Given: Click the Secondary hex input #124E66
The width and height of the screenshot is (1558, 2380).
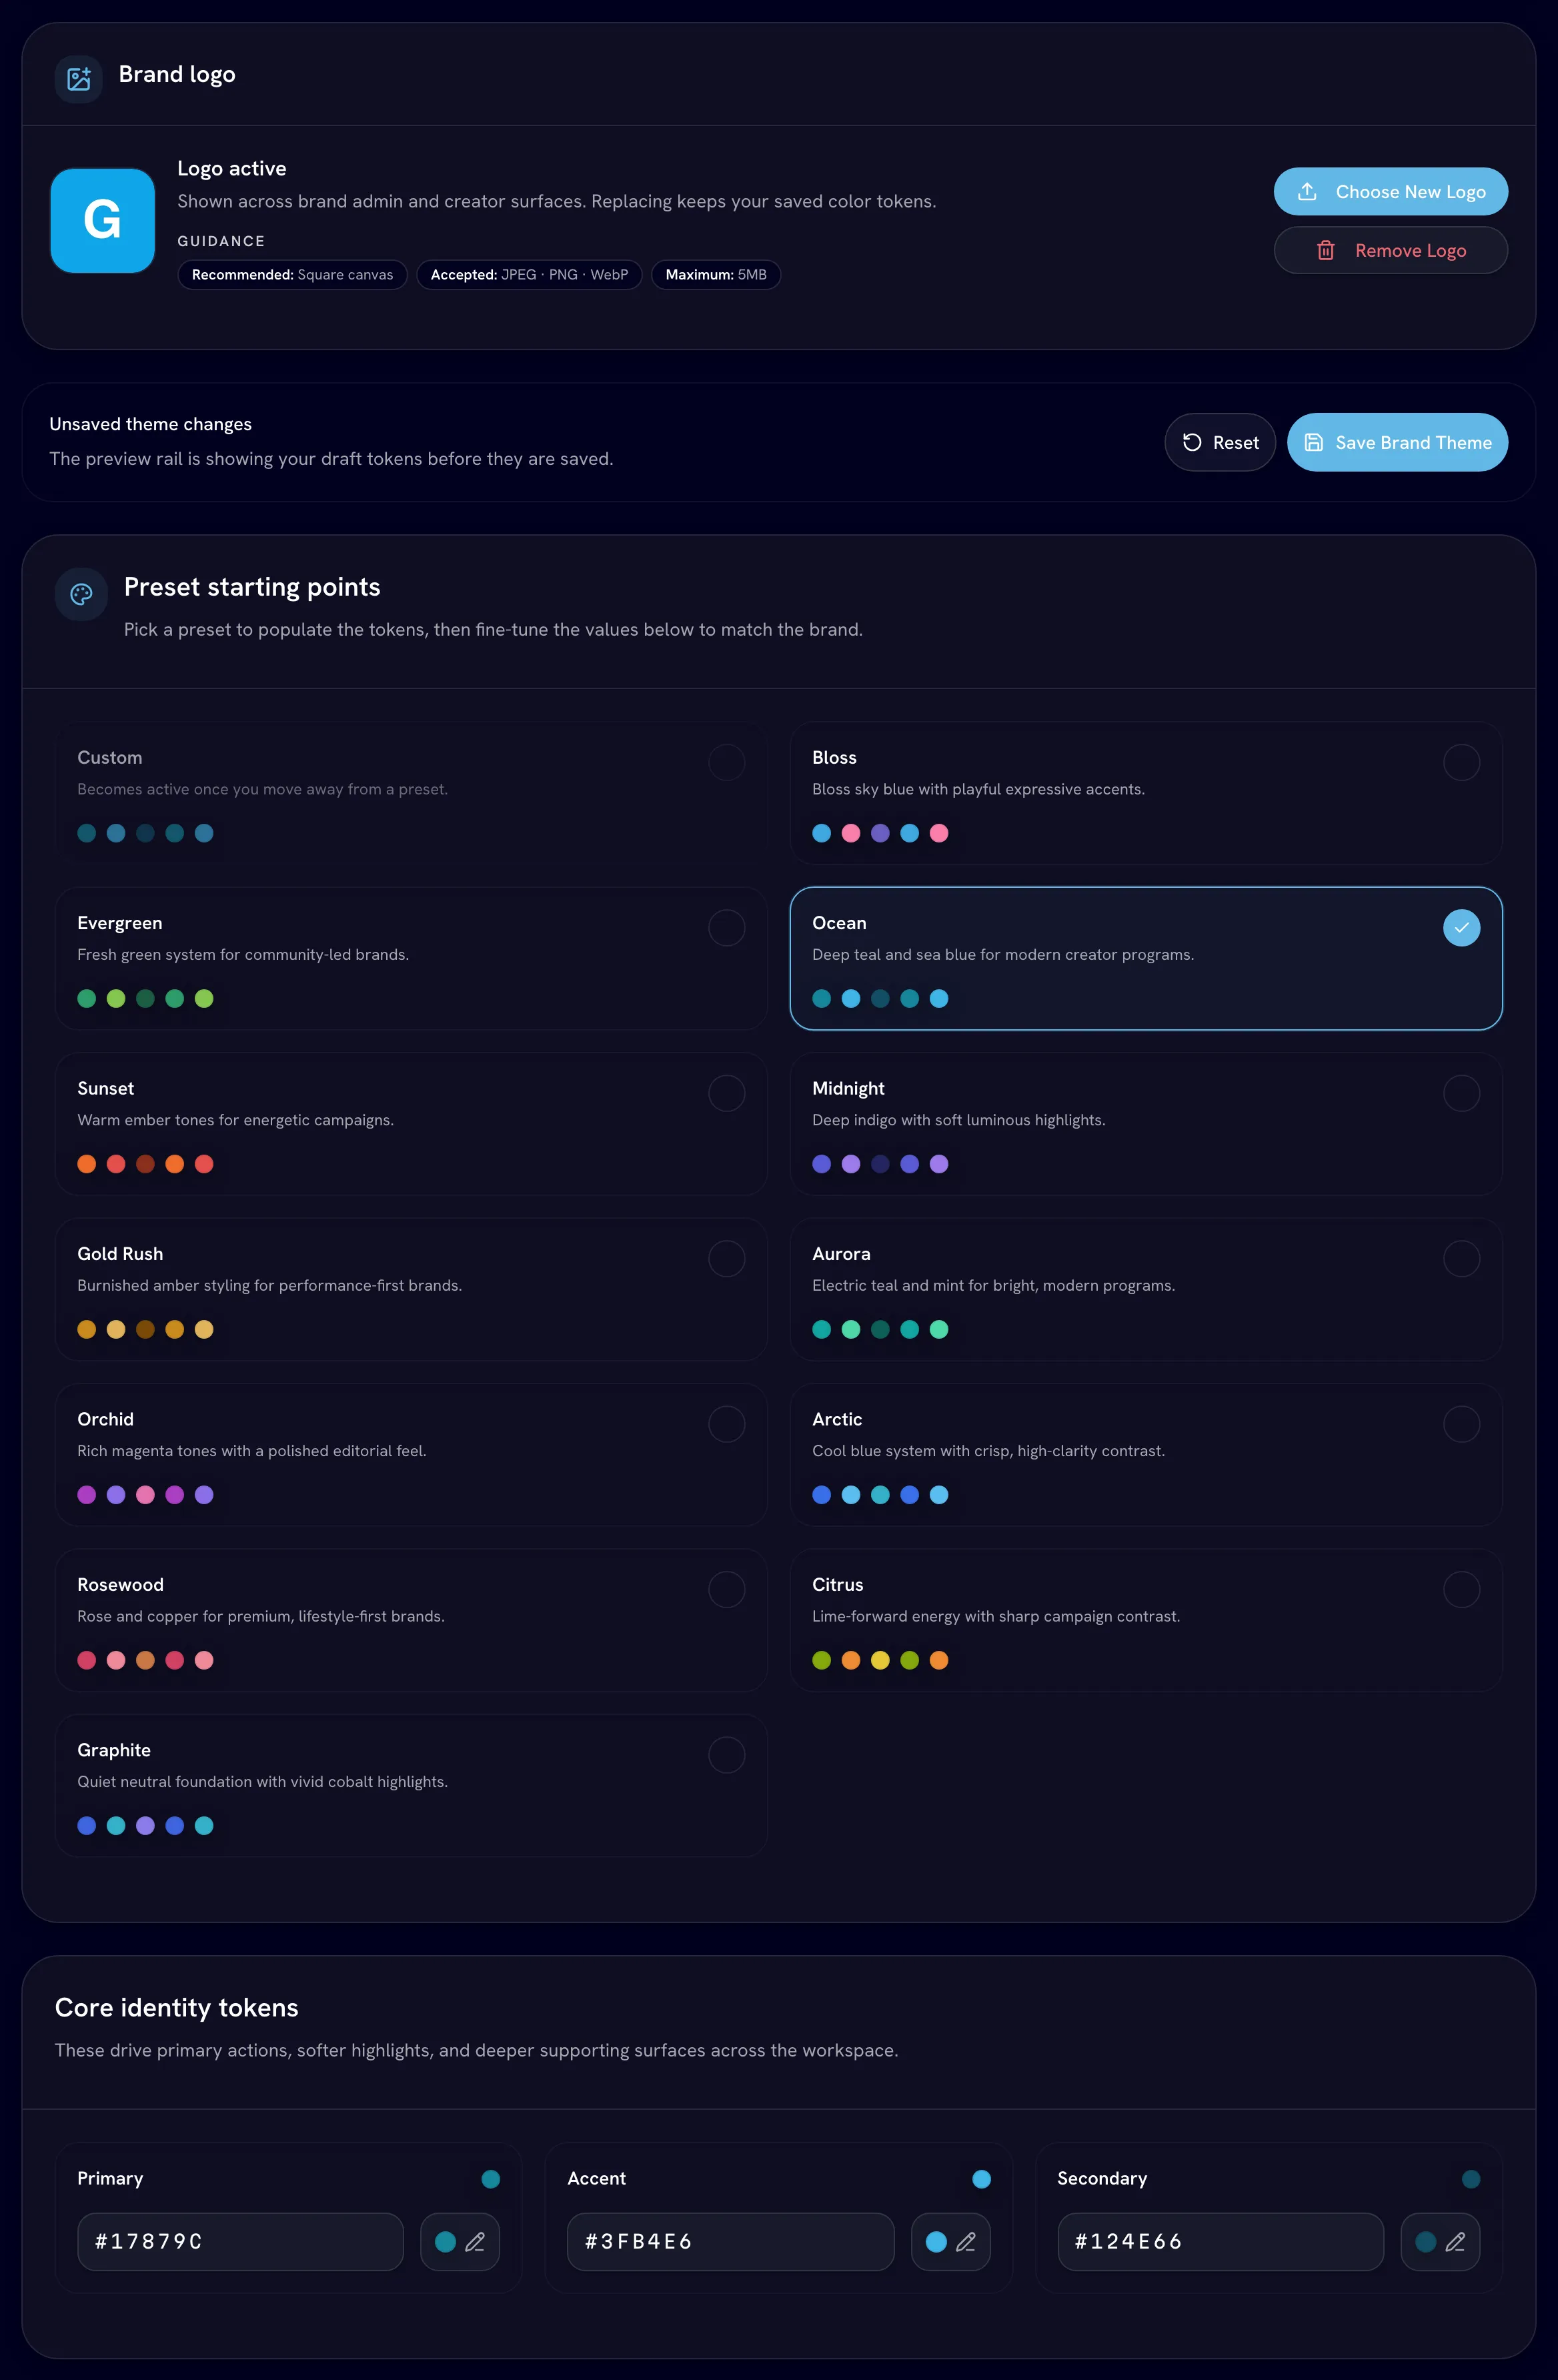Looking at the screenshot, I should [x=1221, y=2242].
